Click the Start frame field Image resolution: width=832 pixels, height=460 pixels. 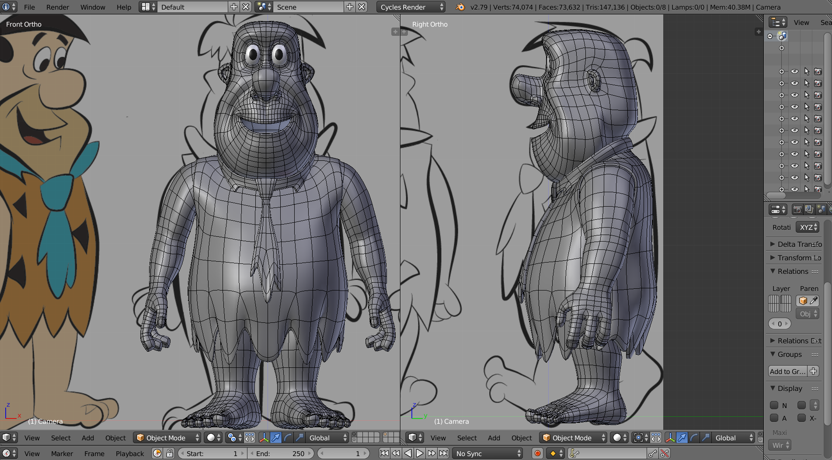click(x=212, y=453)
